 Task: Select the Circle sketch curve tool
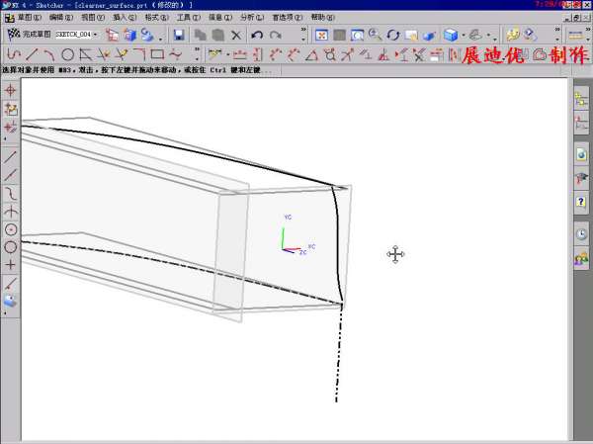(68, 54)
